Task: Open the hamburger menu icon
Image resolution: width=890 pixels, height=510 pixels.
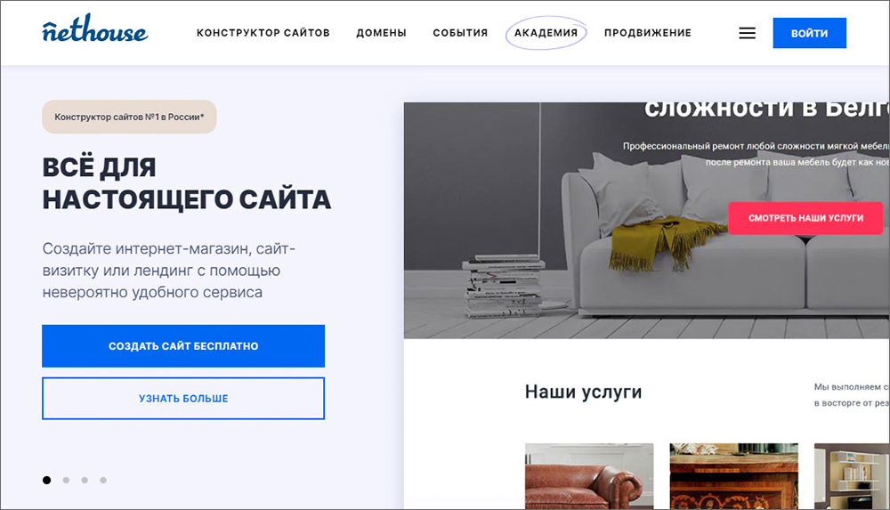Action: [x=747, y=33]
